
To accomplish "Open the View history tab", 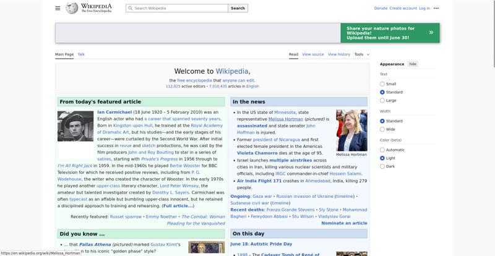I will tap(339, 54).
